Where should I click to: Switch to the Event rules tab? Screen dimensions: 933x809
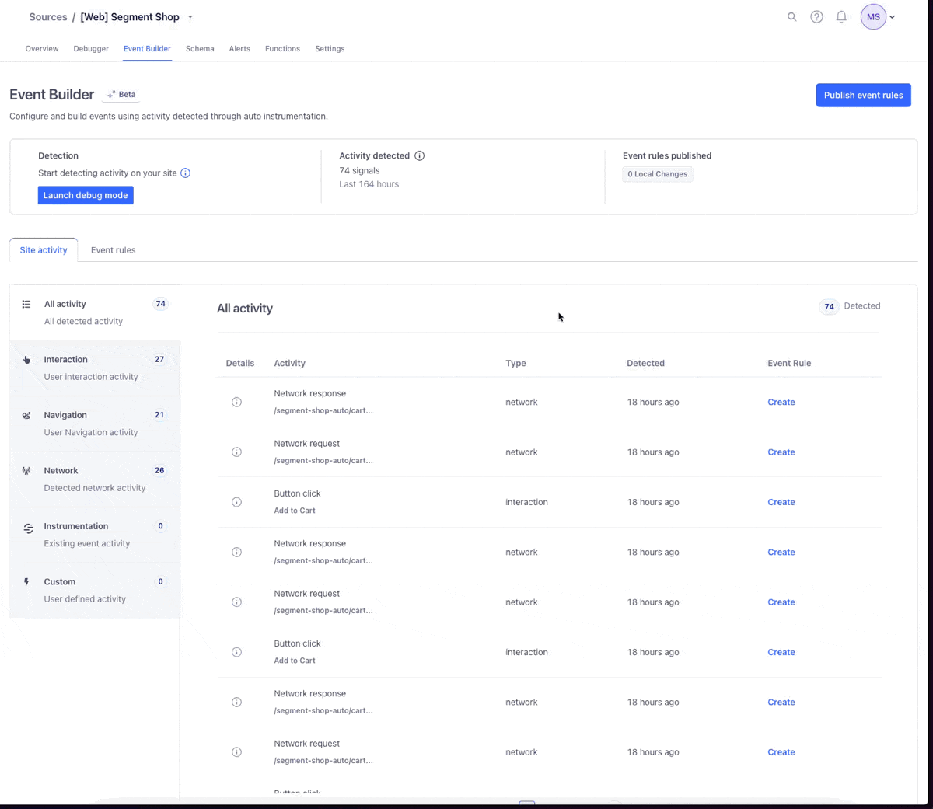pyautogui.click(x=113, y=249)
